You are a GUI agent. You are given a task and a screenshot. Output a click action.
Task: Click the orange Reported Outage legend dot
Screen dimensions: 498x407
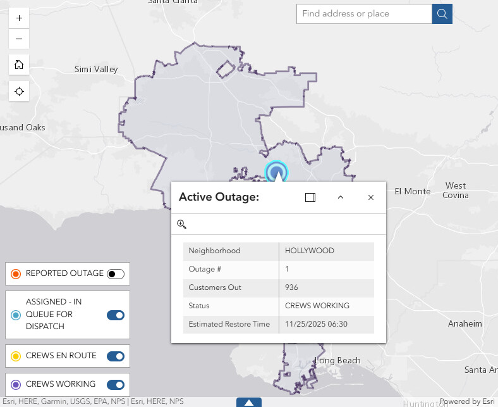click(x=16, y=274)
